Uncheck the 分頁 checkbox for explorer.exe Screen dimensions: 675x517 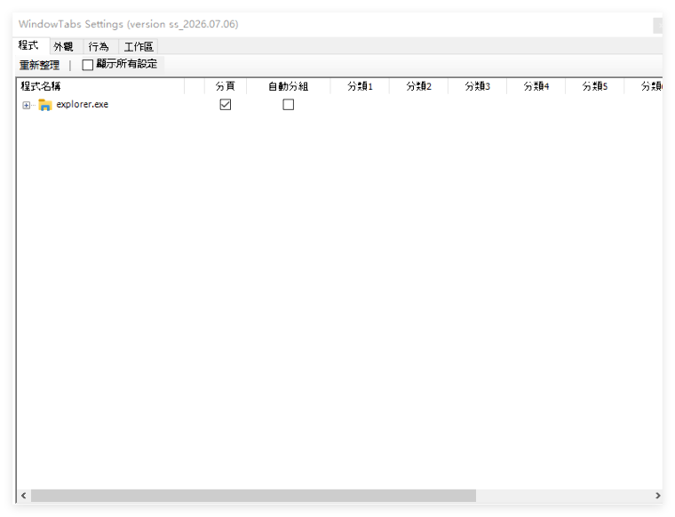225,105
